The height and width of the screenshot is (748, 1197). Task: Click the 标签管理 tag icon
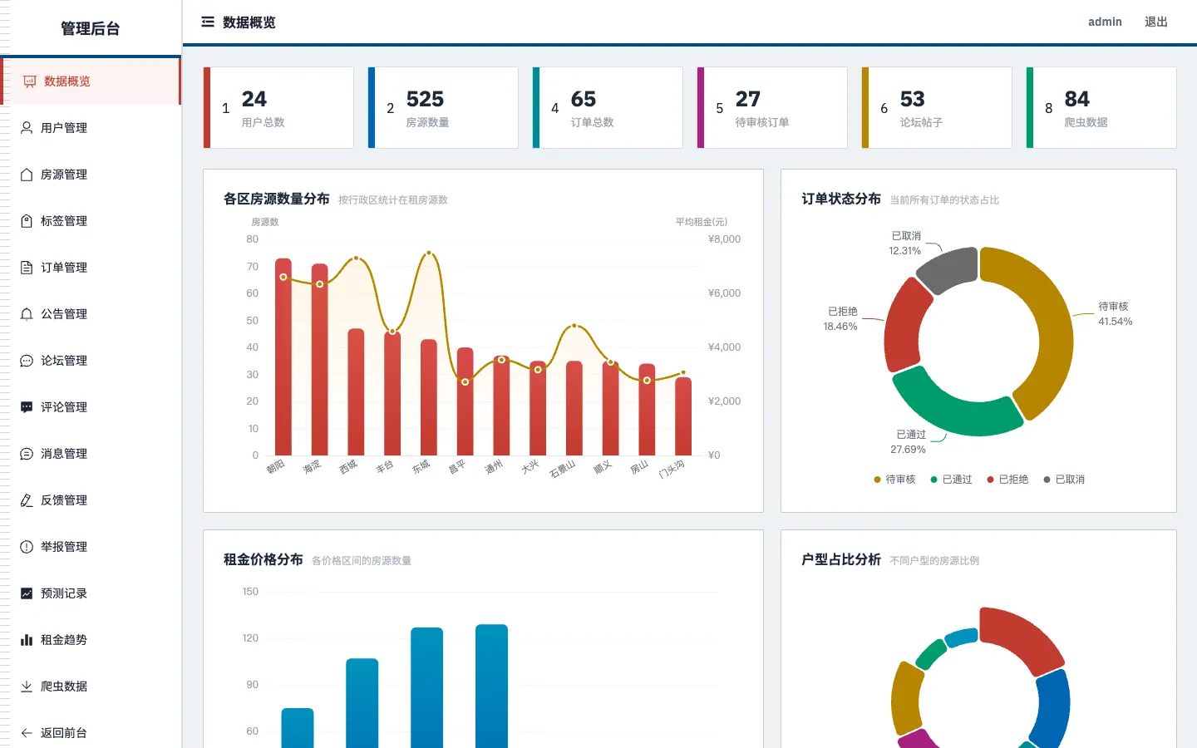pos(27,221)
